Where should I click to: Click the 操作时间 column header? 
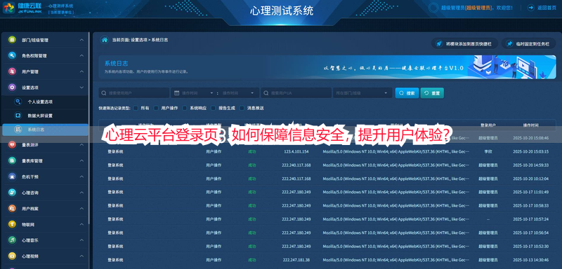tap(530, 125)
